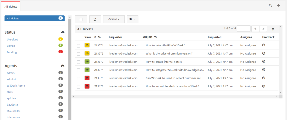Open the Actions dropdown
Viewport: 287px width, 120px height.
[x=114, y=19]
